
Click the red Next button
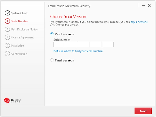[x=143, y=111]
